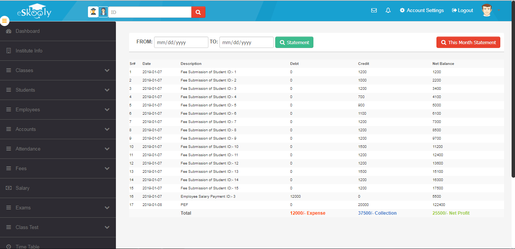Image resolution: width=515 pixels, height=249 pixels.
Task: Click the This Month Statement button
Action: point(468,42)
